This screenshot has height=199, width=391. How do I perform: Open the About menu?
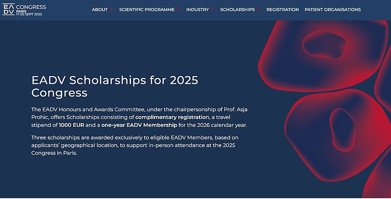(x=100, y=10)
